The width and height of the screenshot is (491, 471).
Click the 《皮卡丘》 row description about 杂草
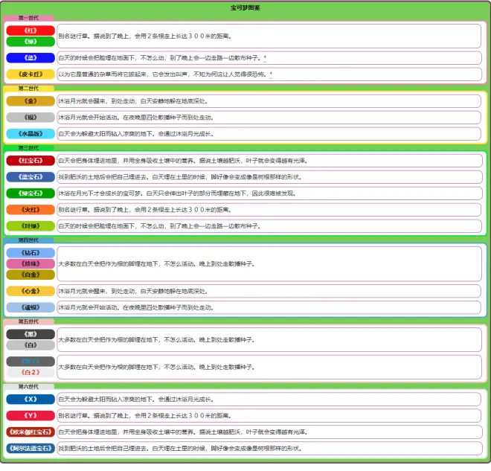162,74
